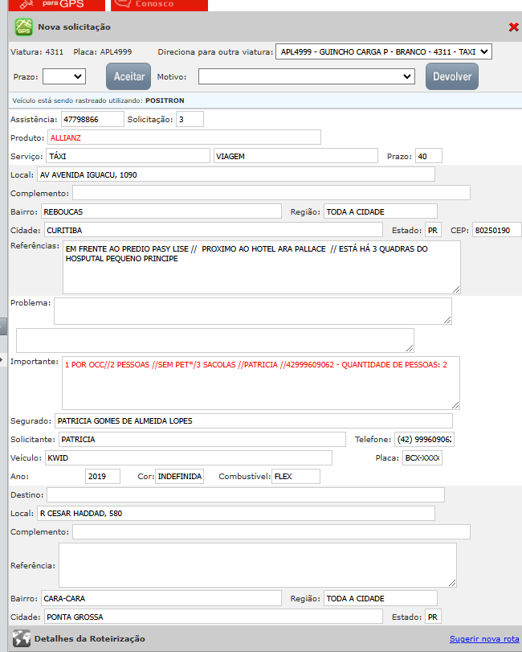Click the Cidade field showing CURITIBA
Viewport: 522px width, 652px height.
pyautogui.click(x=214, y=230)
